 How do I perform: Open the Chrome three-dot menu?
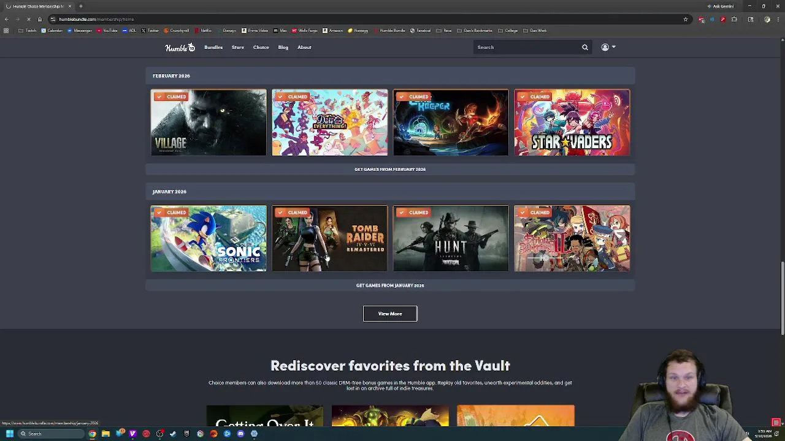(x=778, y=19)
